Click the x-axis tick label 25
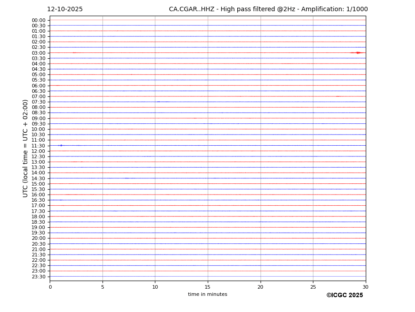Screen dimensions: 415x312 tap(313, 287)
